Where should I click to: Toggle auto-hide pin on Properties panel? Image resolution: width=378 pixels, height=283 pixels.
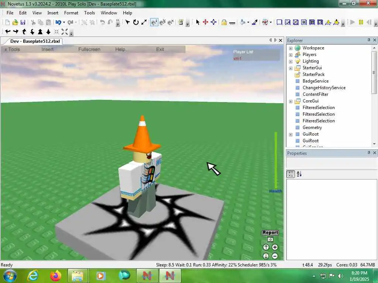point(369,153)
